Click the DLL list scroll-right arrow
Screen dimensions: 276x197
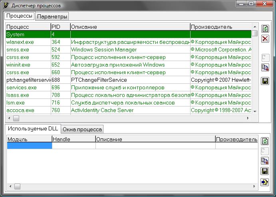point(254,186)
